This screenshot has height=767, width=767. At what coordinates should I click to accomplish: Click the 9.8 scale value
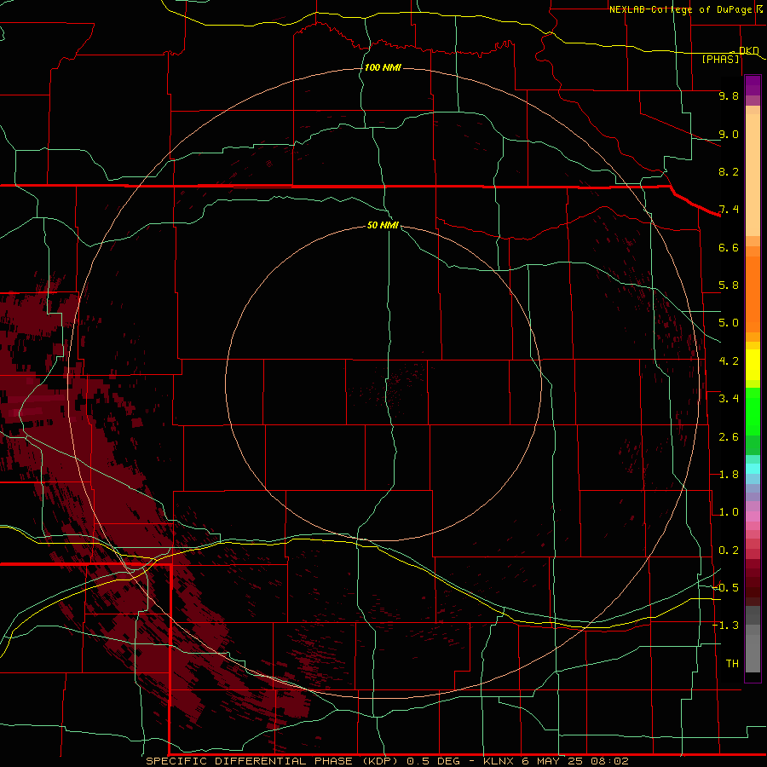coord(729,95)
